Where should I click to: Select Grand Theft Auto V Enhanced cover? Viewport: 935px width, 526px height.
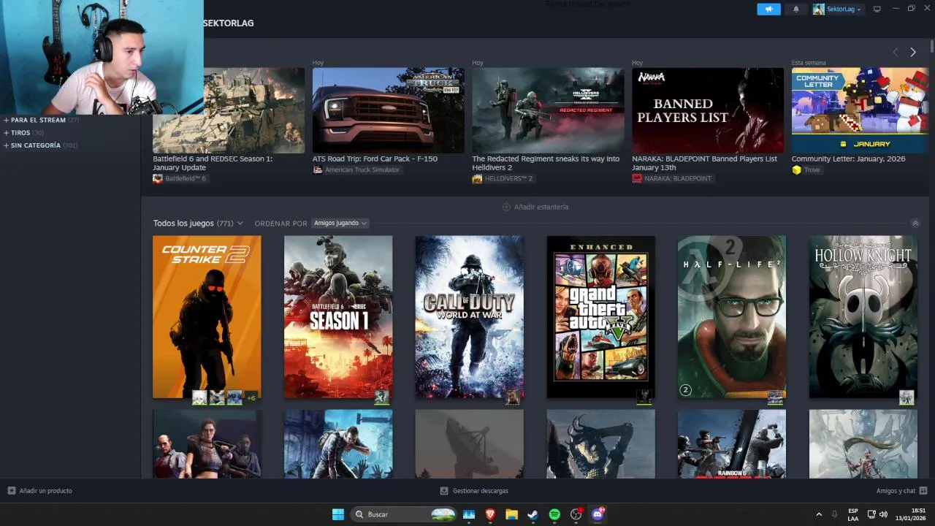(600, 317)
